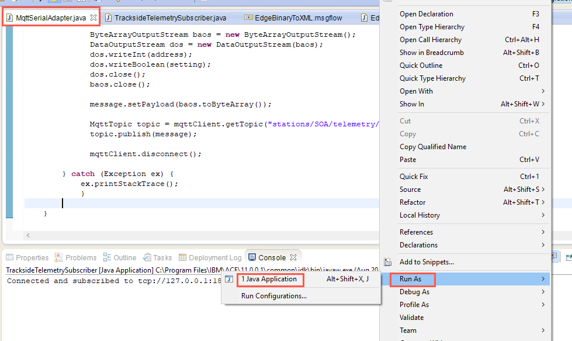Click the Deployment Log icon
The width and height of the screenshot is (572, 341).
click(x=182, y=257)
